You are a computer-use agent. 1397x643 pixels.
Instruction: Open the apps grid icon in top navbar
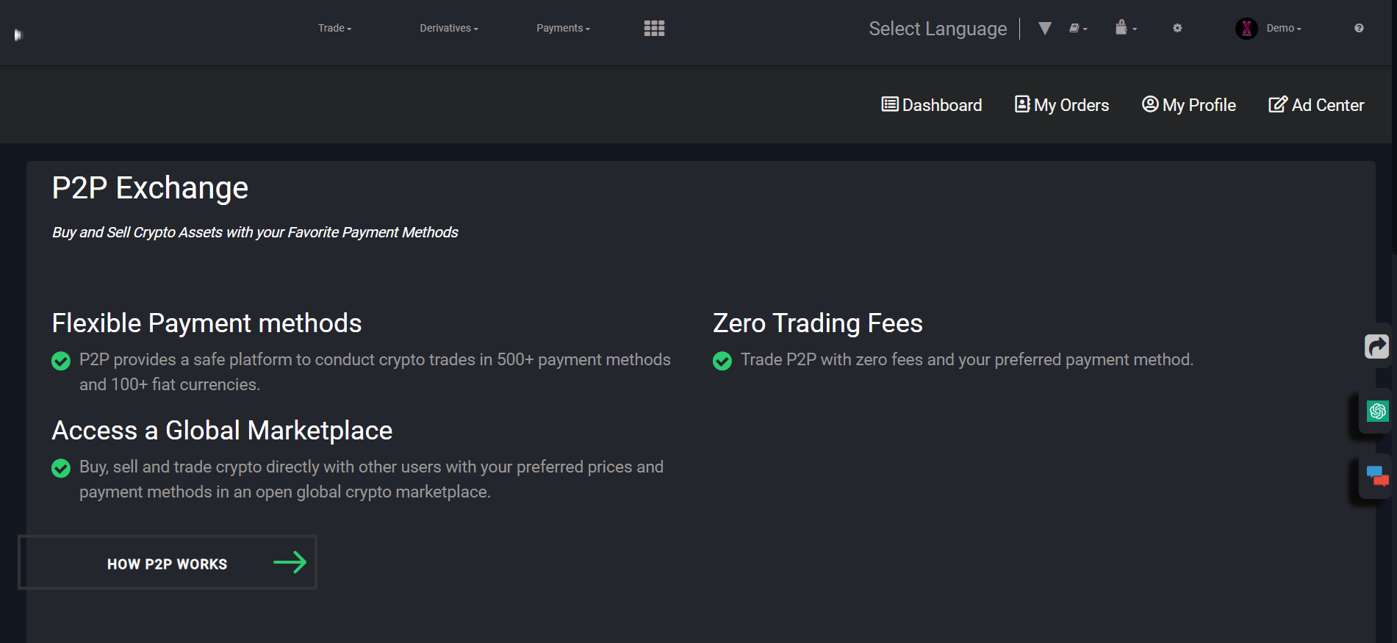click(x=653, y=28)
